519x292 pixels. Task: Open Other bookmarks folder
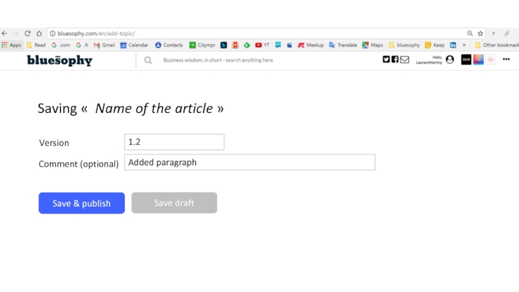pos(496,45)
